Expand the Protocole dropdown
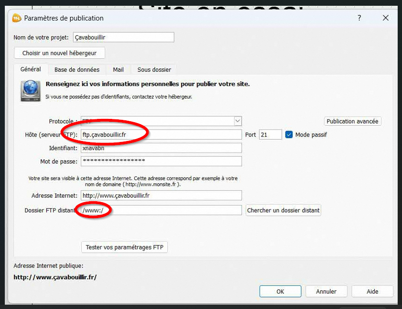Image resolution: width=402 pixels, height=309 pixels. click(238, 121)
